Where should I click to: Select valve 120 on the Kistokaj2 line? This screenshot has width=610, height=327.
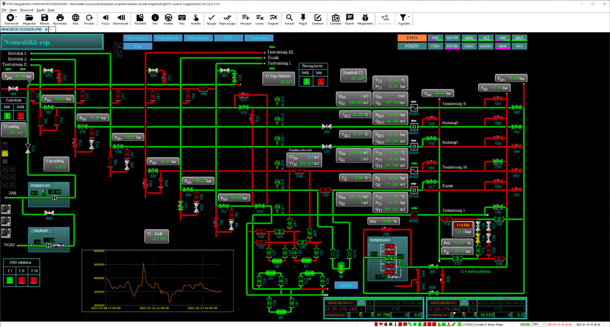(x=326, y=126)
